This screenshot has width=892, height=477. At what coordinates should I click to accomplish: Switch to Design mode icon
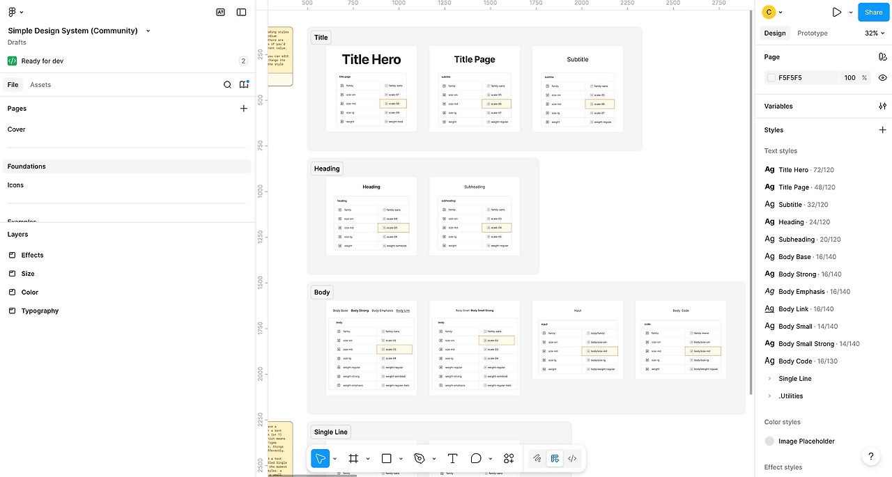click(555, 458)
